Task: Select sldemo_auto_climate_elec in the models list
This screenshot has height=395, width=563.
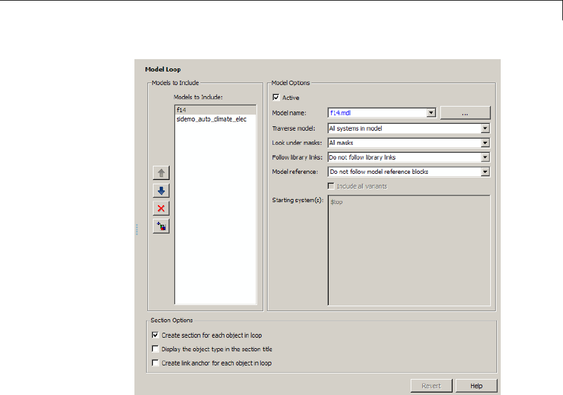Action: pos(215,119)
